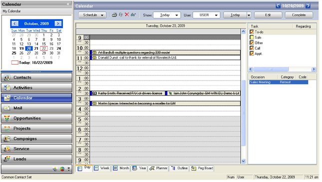This screenshot has height=182, width=322.
Task: Toggle the To-do task checkbox
Action: 252,32
